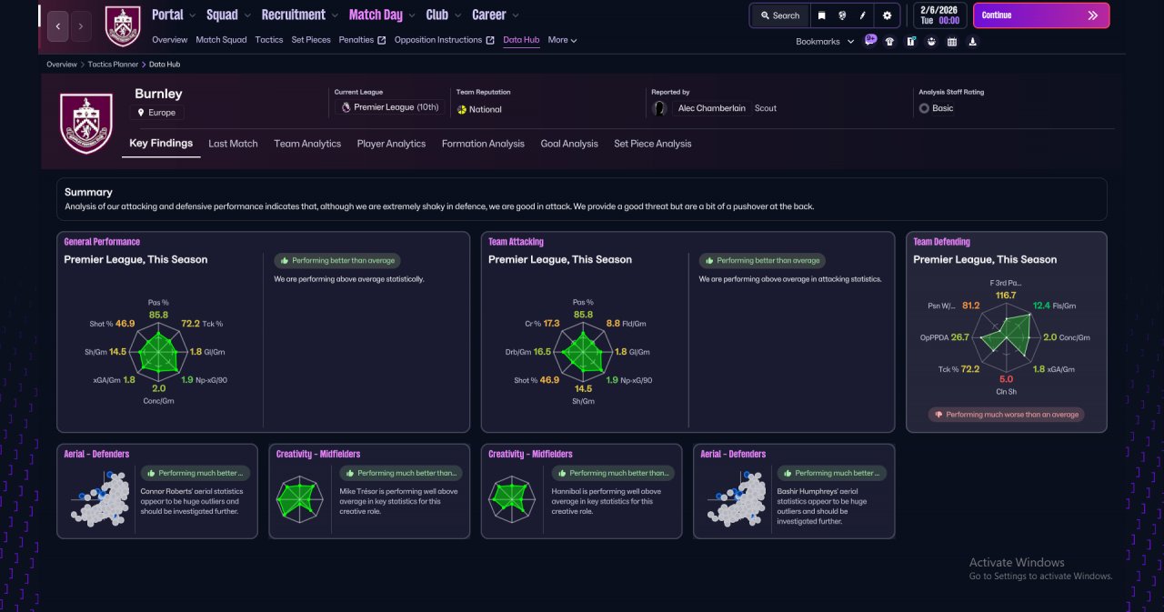Select the Overview submenu item
The width and height of the screenshot is (1164, 612).
coord(169,40)
